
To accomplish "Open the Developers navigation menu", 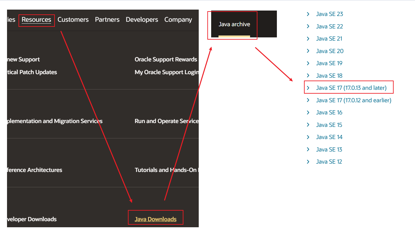I will coord(142,20).
